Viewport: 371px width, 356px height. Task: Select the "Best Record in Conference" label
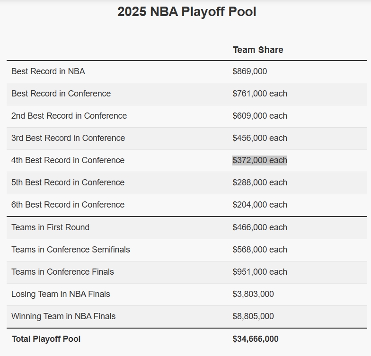coord(61,94)
